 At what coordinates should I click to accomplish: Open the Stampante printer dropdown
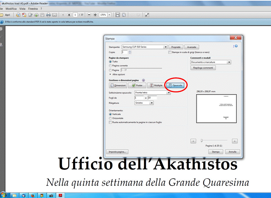point(166,47)
